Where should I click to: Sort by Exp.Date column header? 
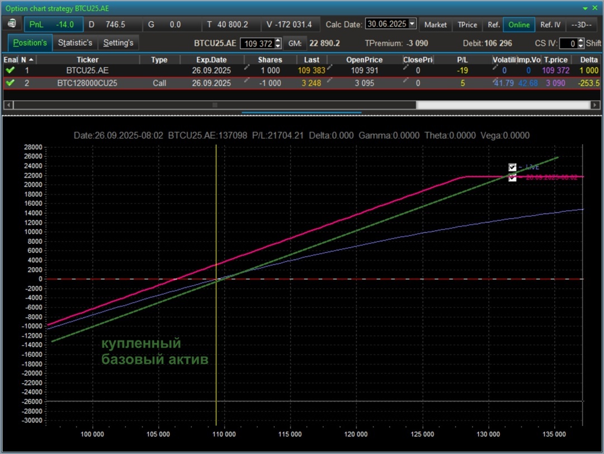[x=211, y=60]
